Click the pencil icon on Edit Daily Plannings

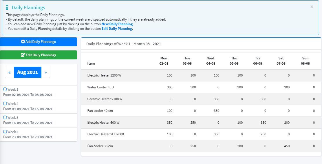tap(23, 55)
